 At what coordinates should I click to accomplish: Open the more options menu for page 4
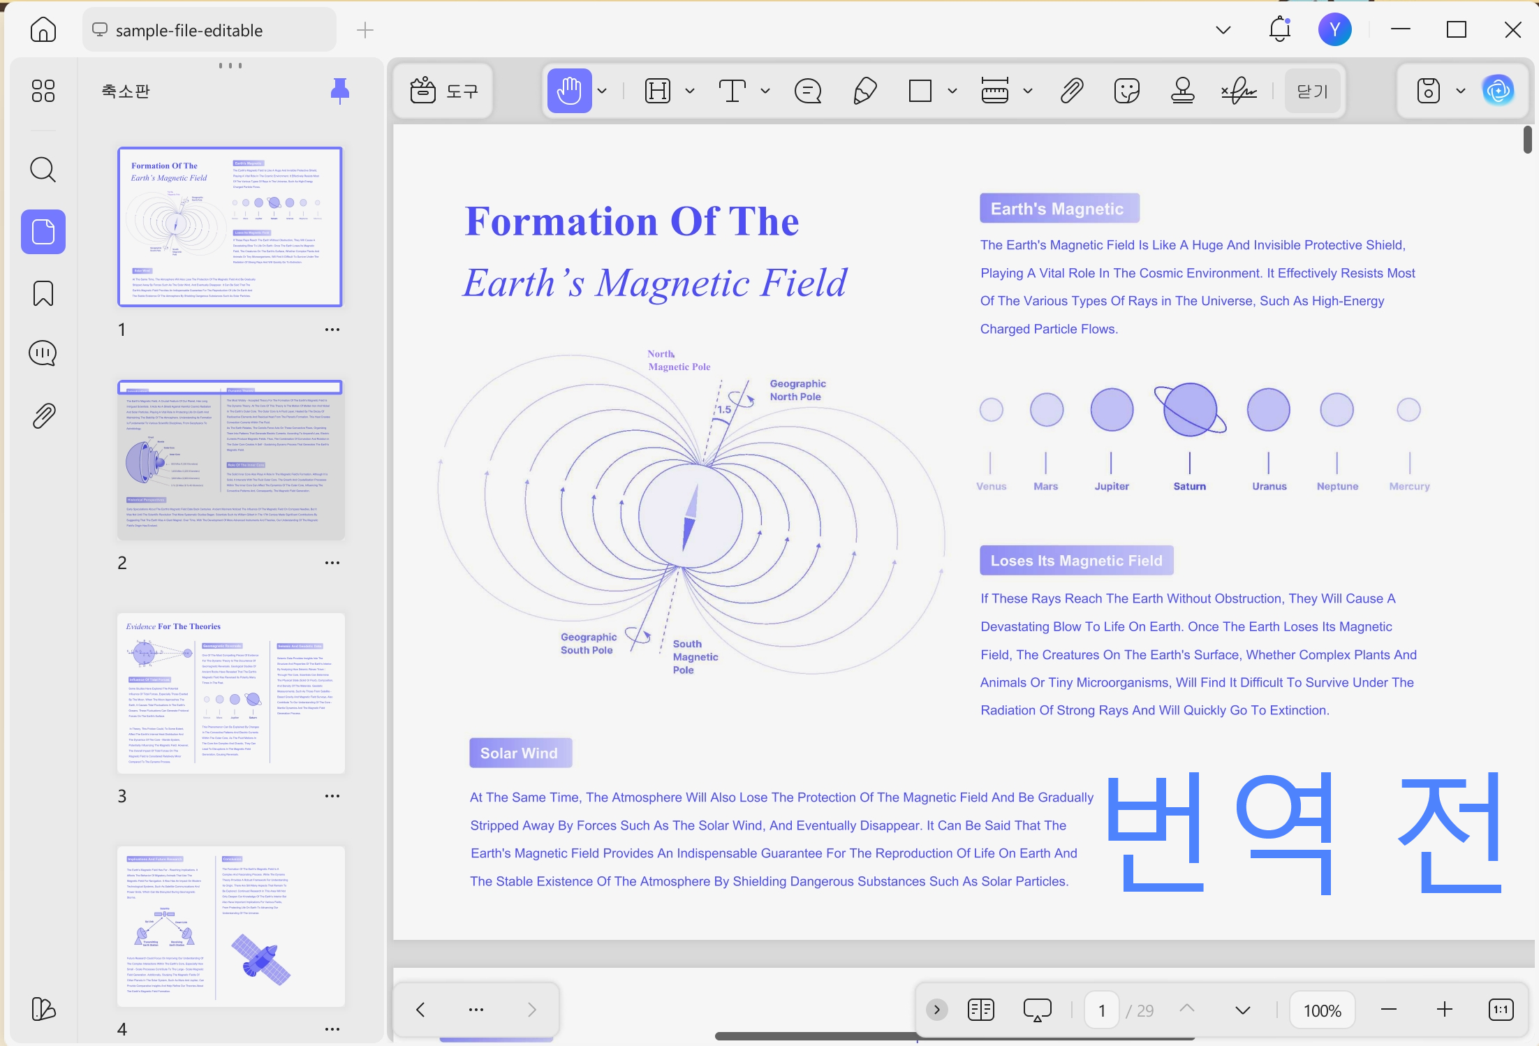pos(332,1029)
